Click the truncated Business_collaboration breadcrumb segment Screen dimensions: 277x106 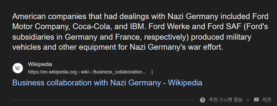pyautogui.click(x=119, y=72)
